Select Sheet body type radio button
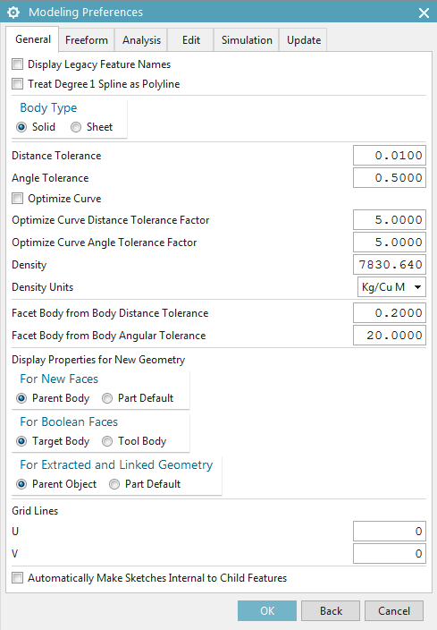Image resolution: width=437 pixels, height=630 pixels. coord(76,127)
